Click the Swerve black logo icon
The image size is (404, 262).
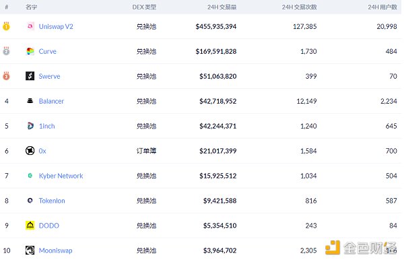[x=30, y=76]
